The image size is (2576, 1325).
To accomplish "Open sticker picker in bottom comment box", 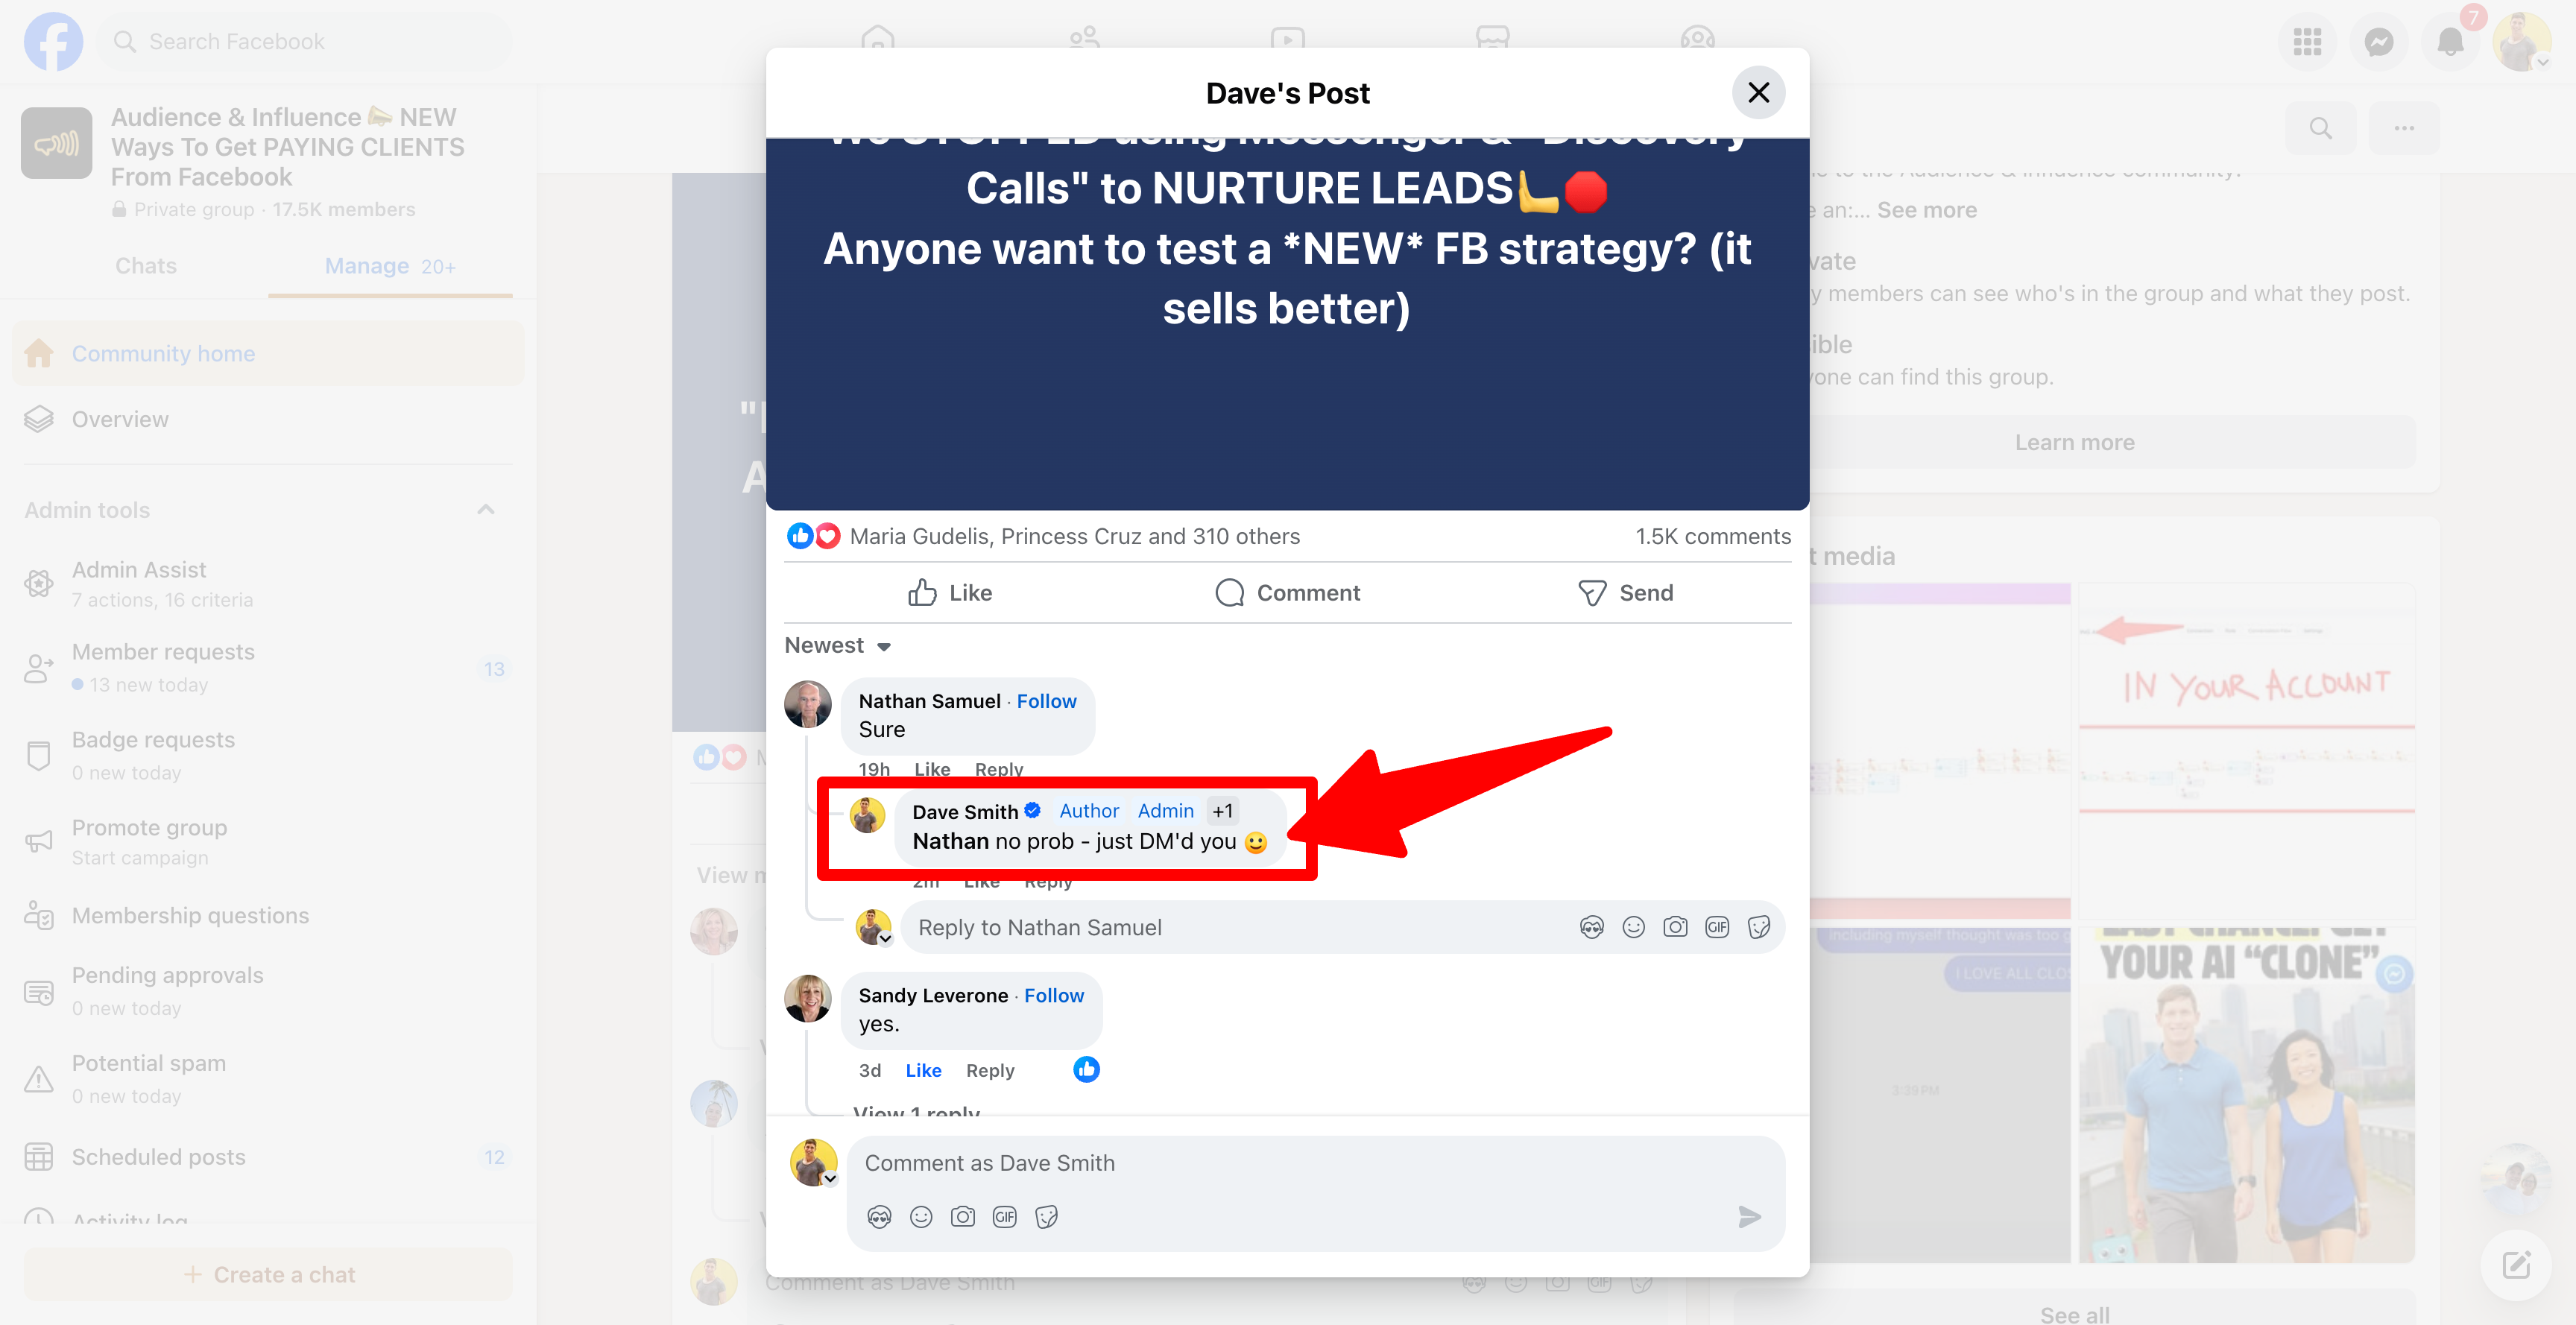I will pos(1046,1216).
